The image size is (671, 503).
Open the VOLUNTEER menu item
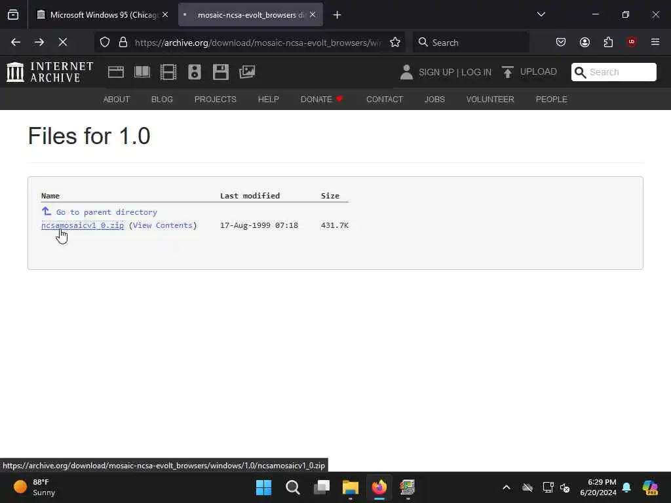tap(490, 100)
